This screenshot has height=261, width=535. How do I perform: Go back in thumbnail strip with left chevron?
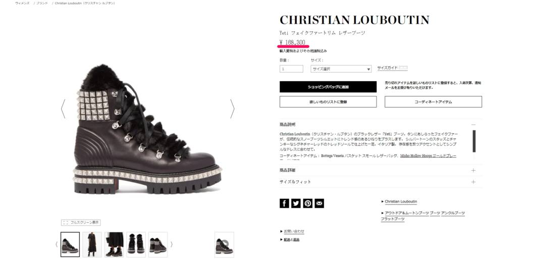click(x=57, y=244)
